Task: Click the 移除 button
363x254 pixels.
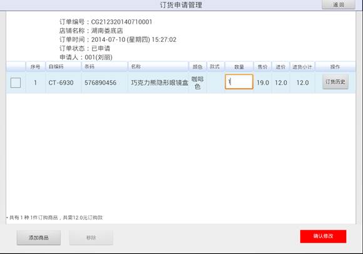Action: [91, 238]
